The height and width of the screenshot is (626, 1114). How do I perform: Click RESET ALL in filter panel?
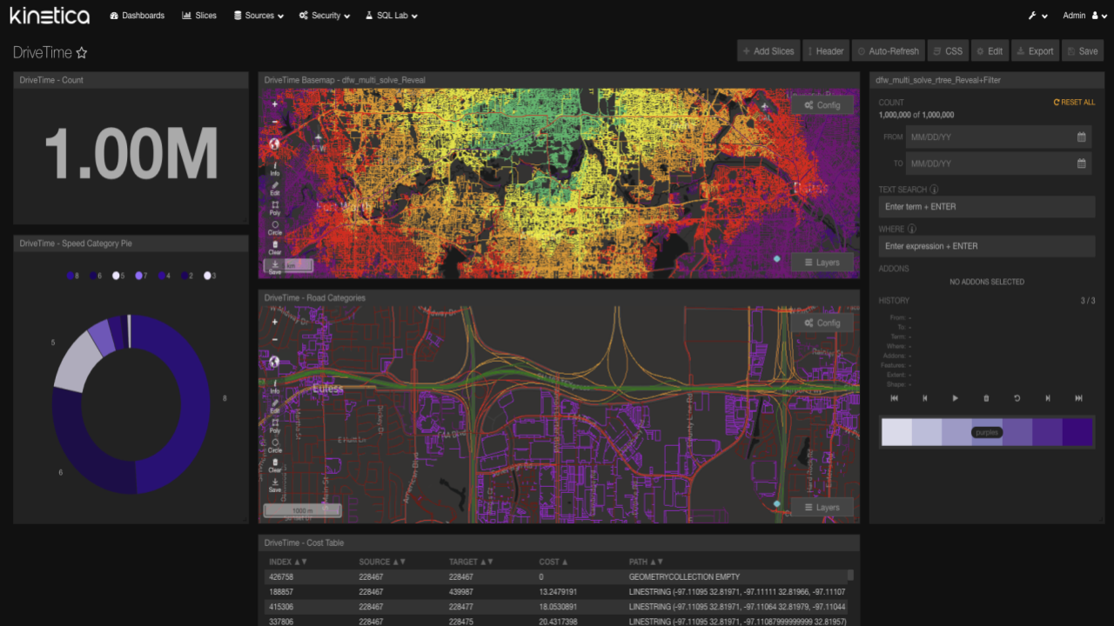coord(1074,103)
